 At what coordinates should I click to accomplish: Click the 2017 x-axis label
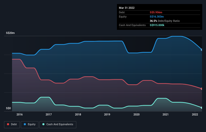pos(49,114)
